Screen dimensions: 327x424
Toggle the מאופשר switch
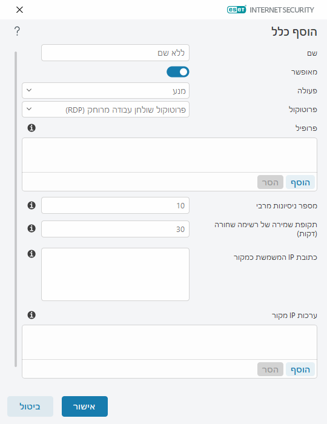[x=178, y=72]
